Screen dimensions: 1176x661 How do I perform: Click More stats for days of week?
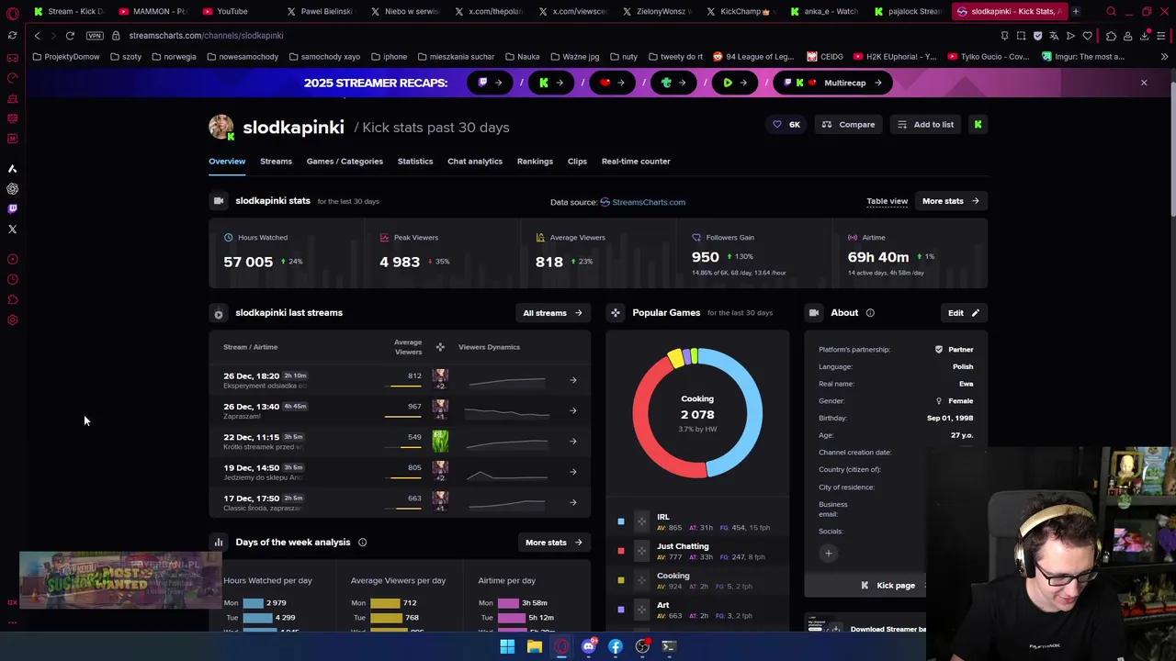pyautogui.click(x=553, y=543)
